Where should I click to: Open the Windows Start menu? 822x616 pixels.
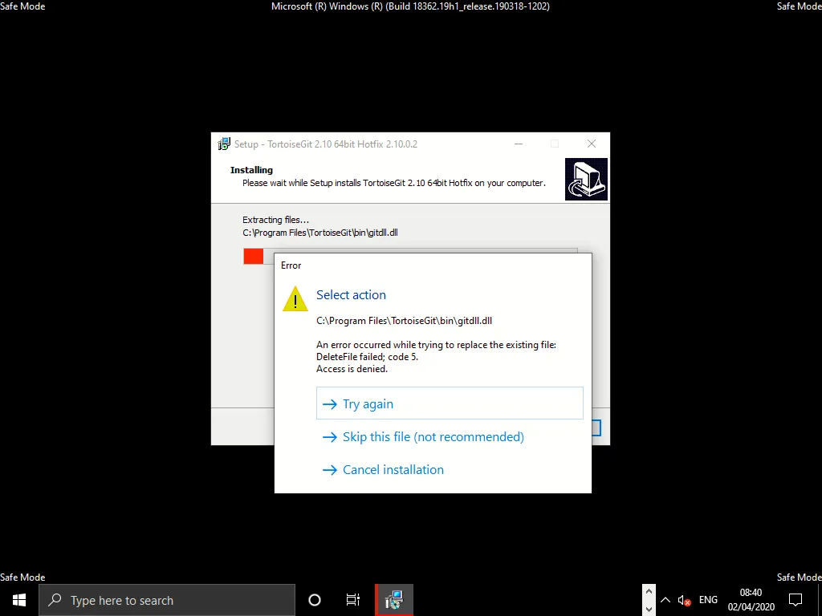click(19, 600)
